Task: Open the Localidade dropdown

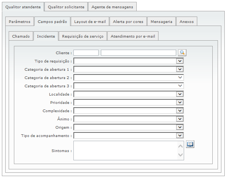Action: point(128,94)
